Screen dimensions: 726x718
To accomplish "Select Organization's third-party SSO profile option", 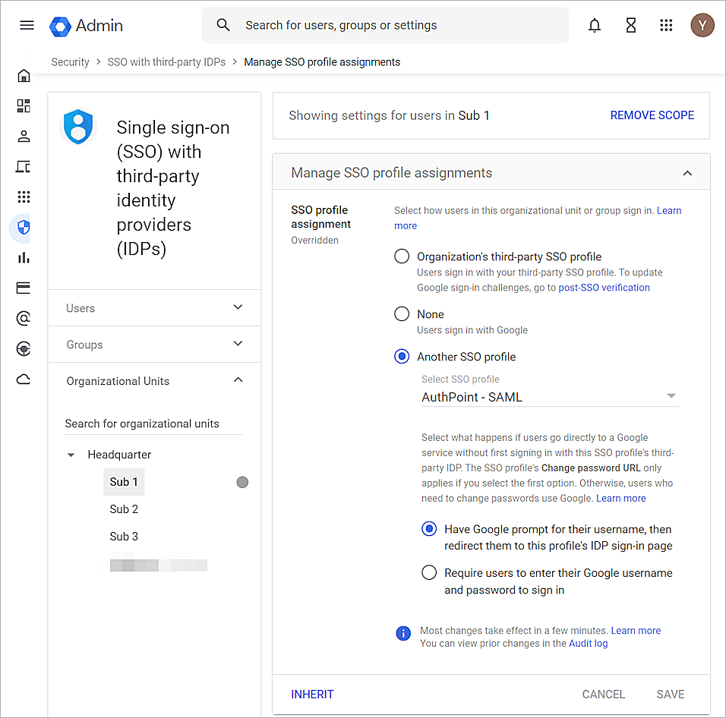I will [x=402, y=256].
